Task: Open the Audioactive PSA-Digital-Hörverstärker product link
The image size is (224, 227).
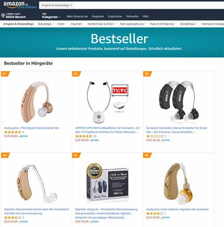Action: pyautogui.click(x=32, y=128)
